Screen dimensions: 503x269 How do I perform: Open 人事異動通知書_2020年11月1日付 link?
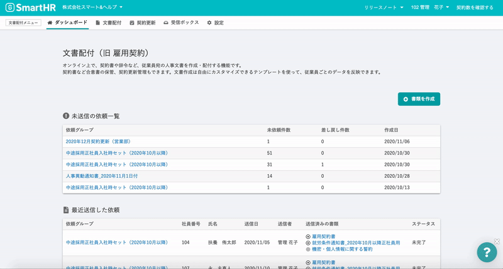(x=102, y=176)
